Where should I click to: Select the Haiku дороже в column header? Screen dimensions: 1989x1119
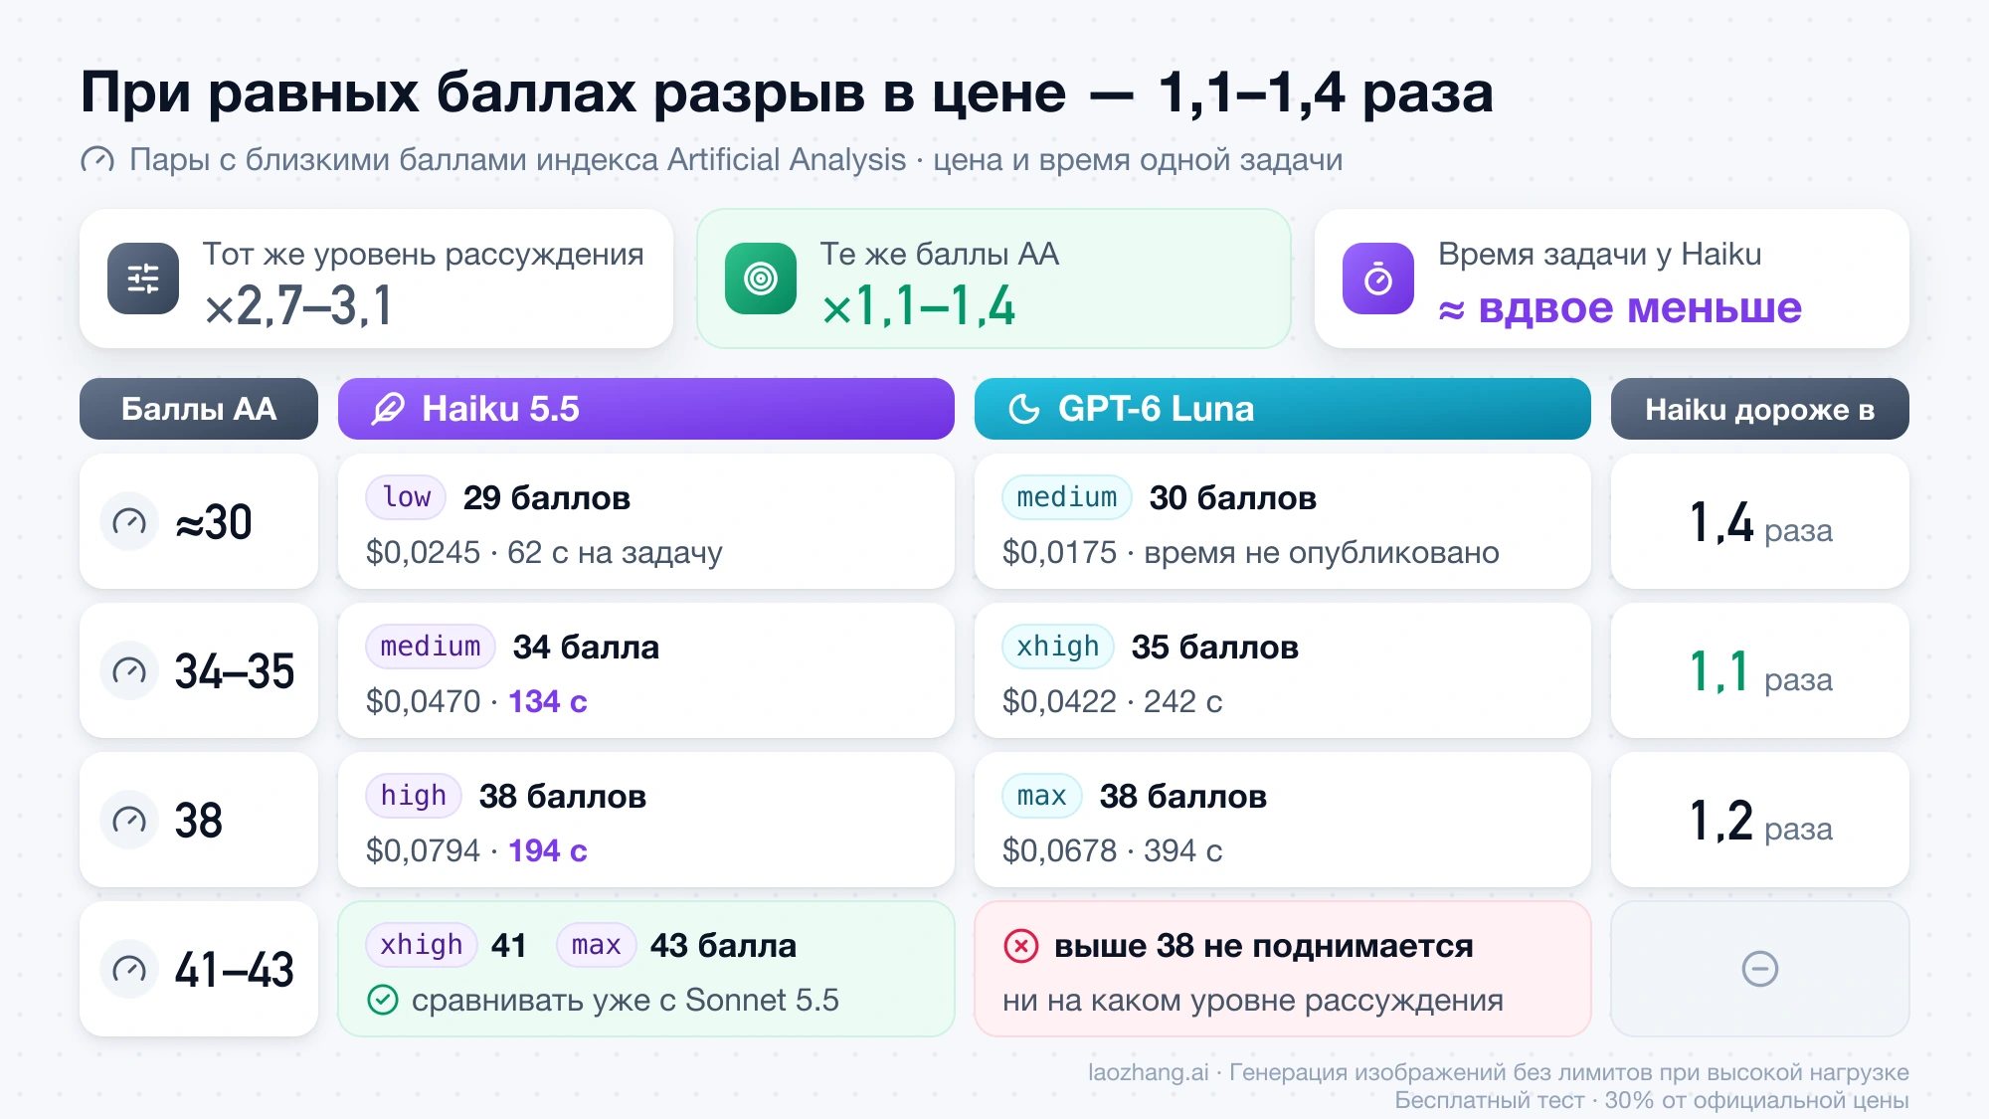[1760, 409]
